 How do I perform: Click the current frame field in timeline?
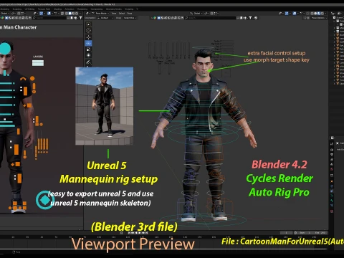[286, 233]
